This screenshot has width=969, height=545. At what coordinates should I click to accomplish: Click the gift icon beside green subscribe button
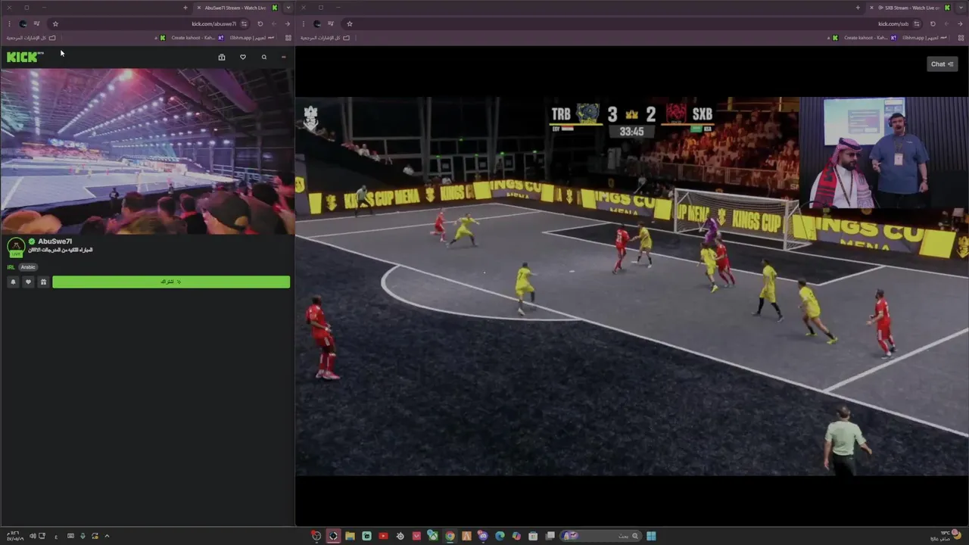click(43, 282)
